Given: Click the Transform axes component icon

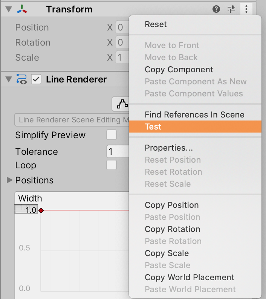Looking at the screenshot, I should 22,9.
